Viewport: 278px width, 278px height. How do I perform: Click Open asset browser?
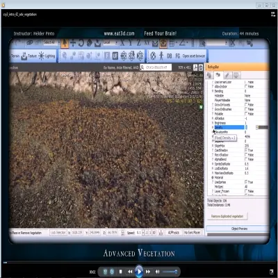pyautogui.click(x=194, y=56)
